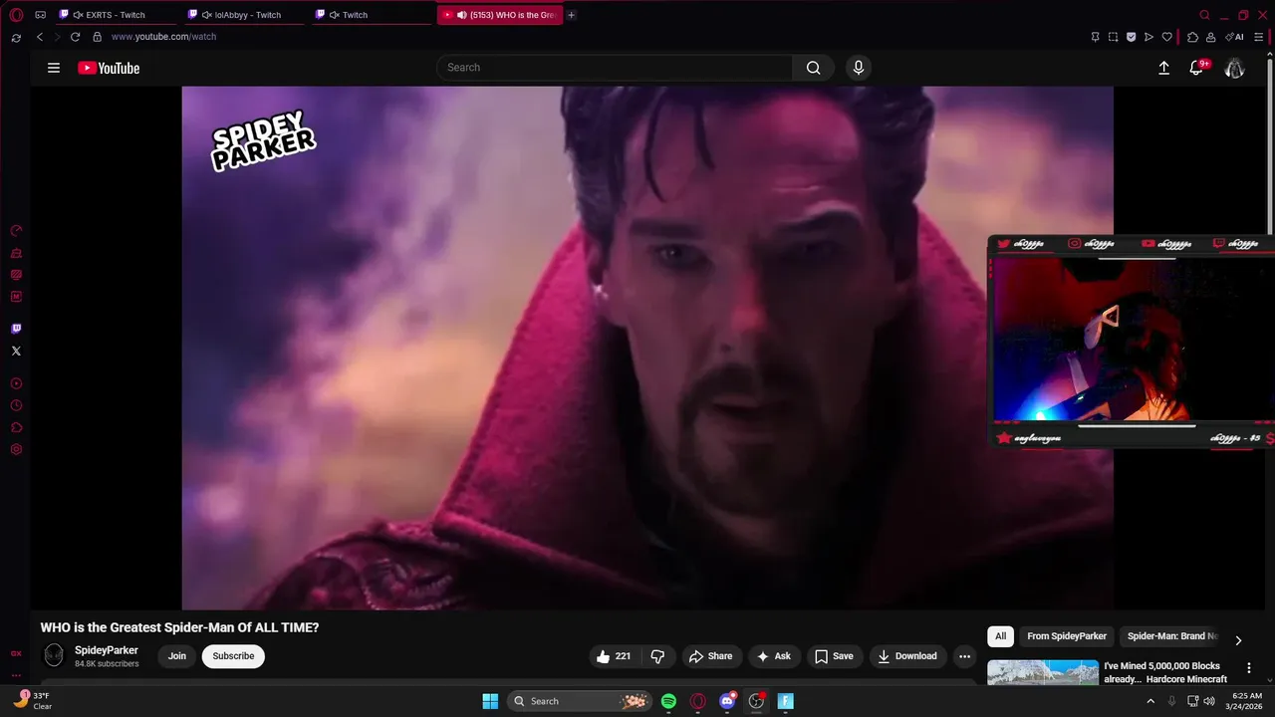Open Windows Start menu
The width and height of the screenshot is (1275, 717).
coord(490,701)
